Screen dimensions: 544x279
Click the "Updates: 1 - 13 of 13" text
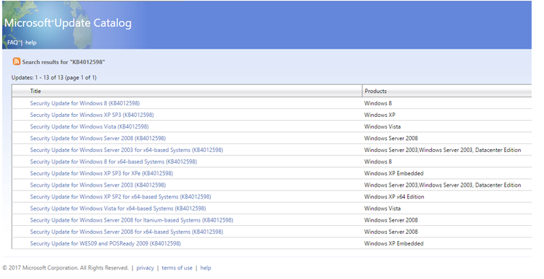coord(54,78)
